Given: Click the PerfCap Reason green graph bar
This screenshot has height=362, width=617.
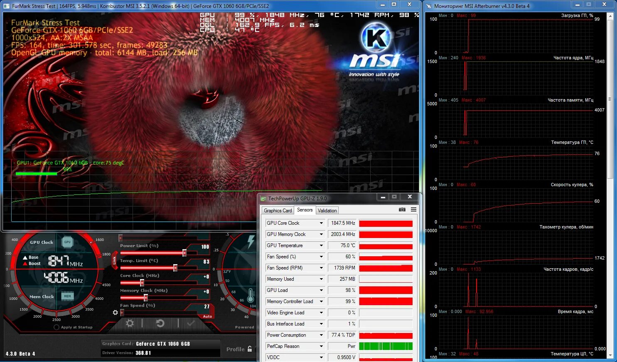Looking at the screenshot, I should click(x=386, y=346).
